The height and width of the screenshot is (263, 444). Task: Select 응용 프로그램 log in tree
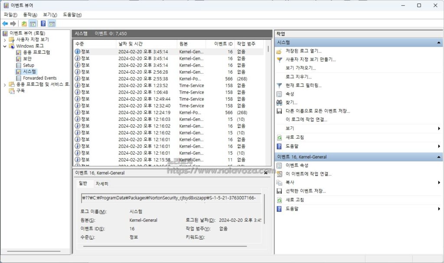(x=36, y=52)
